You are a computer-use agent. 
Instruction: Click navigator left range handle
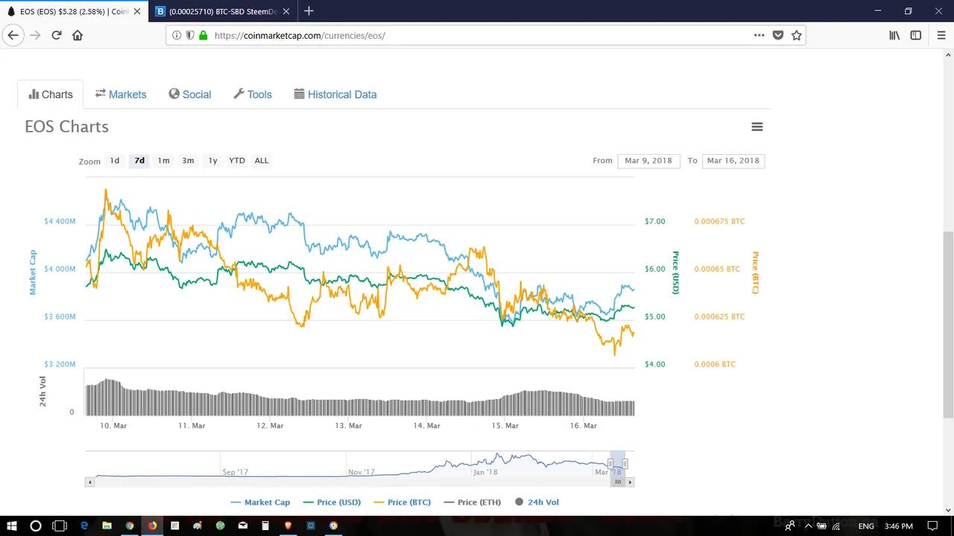(x=610, y=464)
